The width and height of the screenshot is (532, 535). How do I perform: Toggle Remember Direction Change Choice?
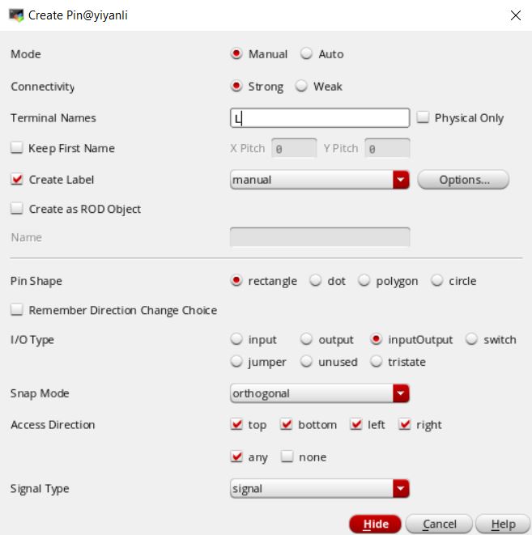[17, 310]
